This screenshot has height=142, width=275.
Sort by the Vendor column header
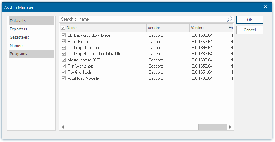168,28
